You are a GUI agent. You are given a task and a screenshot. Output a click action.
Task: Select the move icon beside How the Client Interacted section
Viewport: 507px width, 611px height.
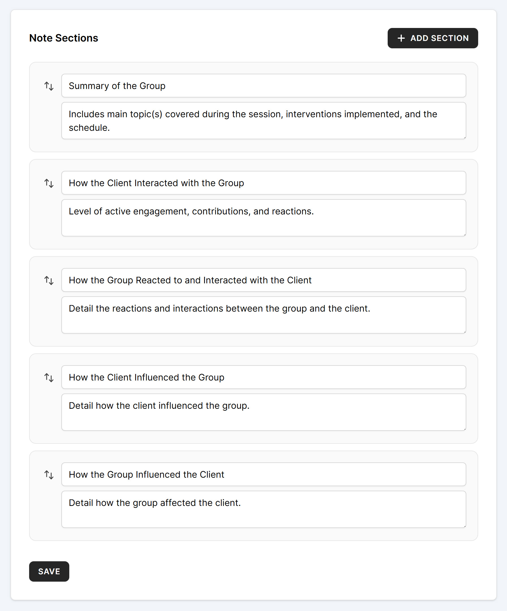point(49,183)
